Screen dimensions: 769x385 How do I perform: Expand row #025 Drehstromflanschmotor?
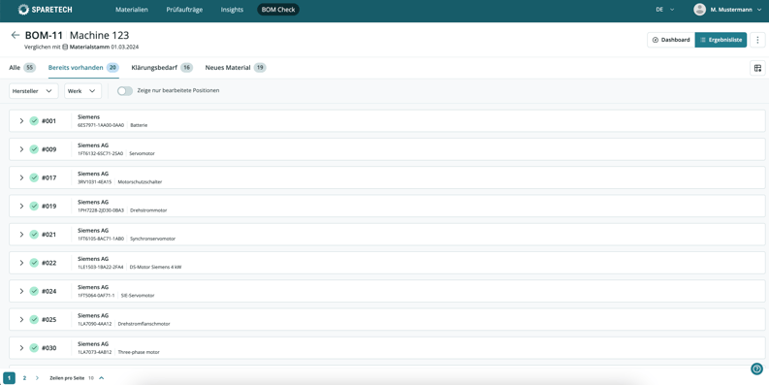21,320
